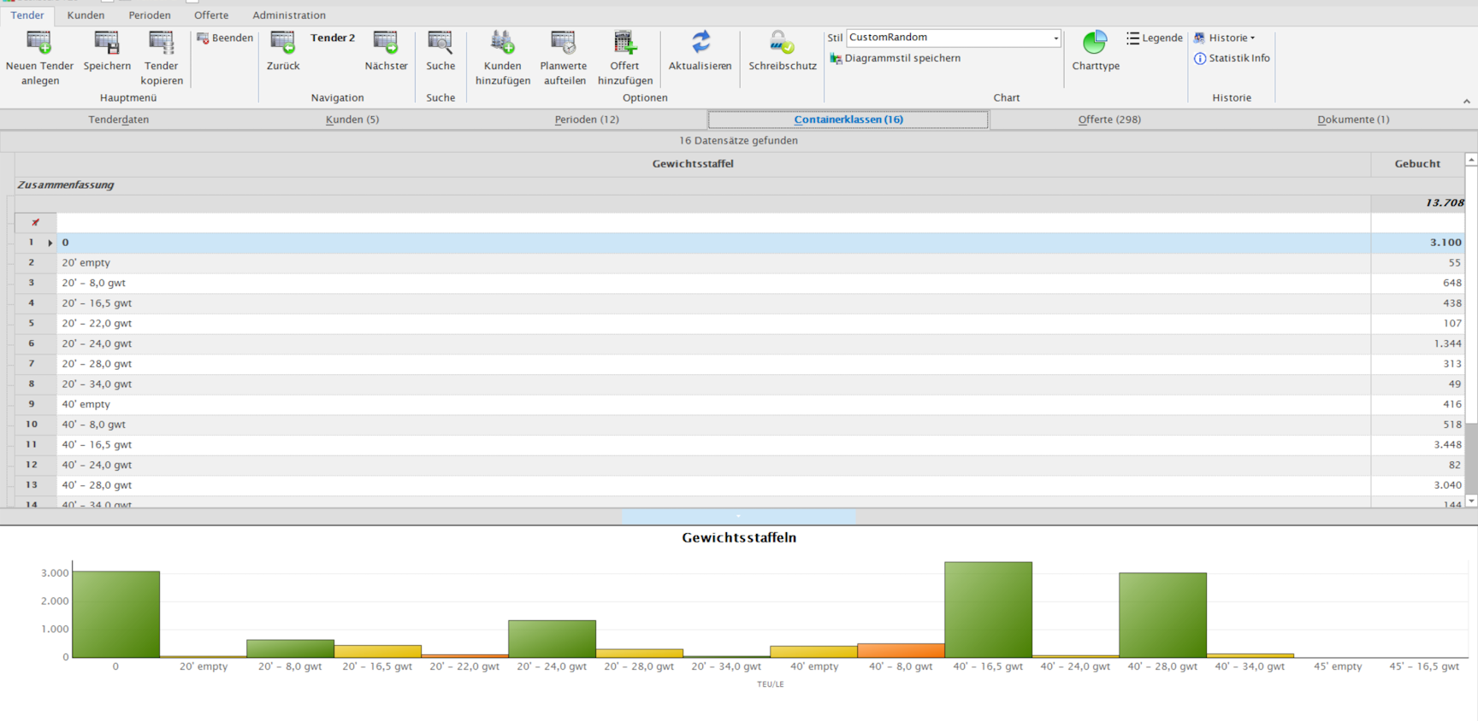Expand row 1 arrow in the grid
Screen dimensions: 1478x721
coord(50,243)
